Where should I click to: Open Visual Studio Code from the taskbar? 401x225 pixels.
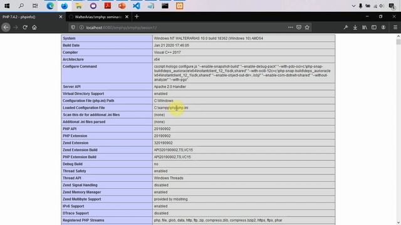point(137,6)
